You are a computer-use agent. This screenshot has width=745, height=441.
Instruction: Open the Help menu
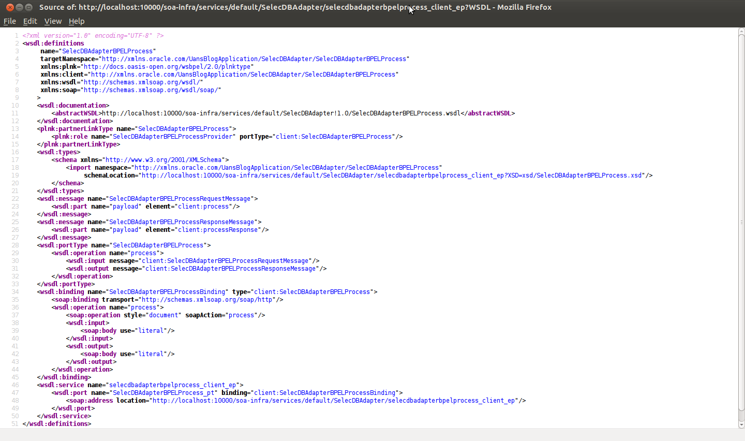(77, 21)
